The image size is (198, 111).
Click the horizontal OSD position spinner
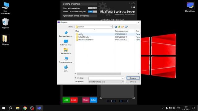(x=111, y=101)
